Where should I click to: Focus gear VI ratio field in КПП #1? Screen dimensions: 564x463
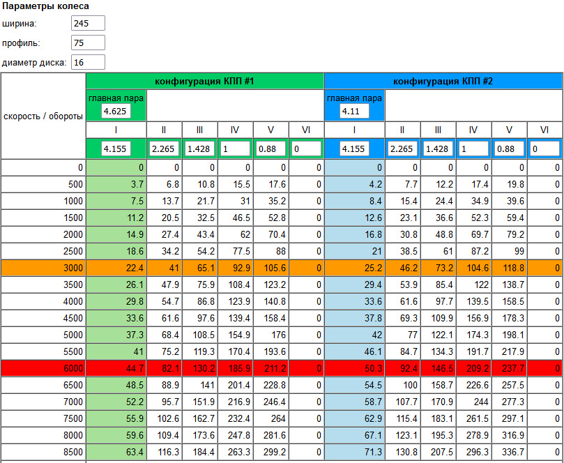click(307, 149)
